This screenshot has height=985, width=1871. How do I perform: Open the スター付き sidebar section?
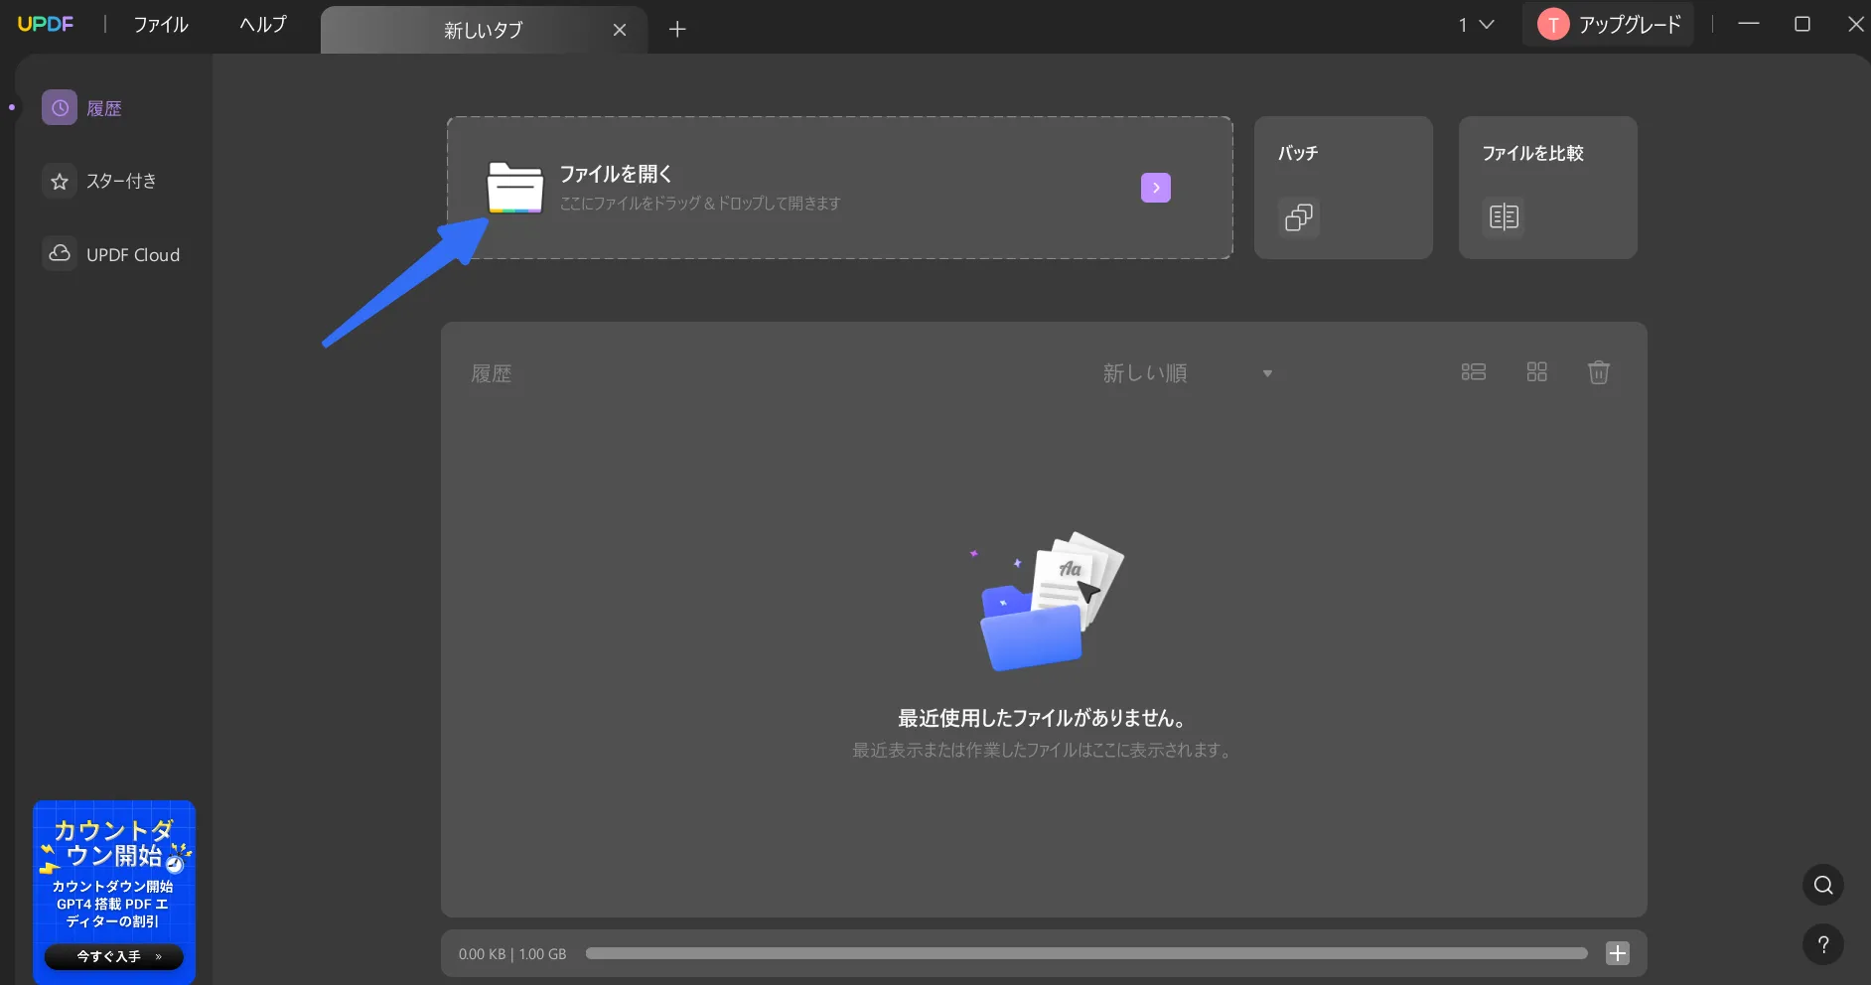click(100, 182)
